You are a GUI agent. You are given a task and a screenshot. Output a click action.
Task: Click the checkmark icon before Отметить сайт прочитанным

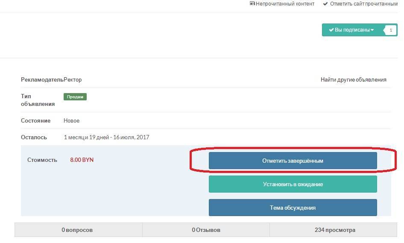pos(325,4)
